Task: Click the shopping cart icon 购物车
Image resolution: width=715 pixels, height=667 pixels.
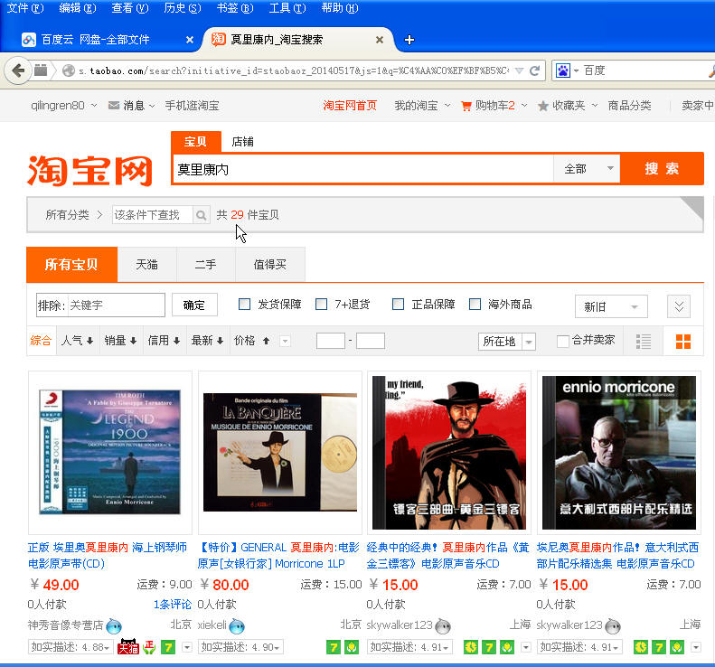Action: pyautogui.click(x=466, y=107)
